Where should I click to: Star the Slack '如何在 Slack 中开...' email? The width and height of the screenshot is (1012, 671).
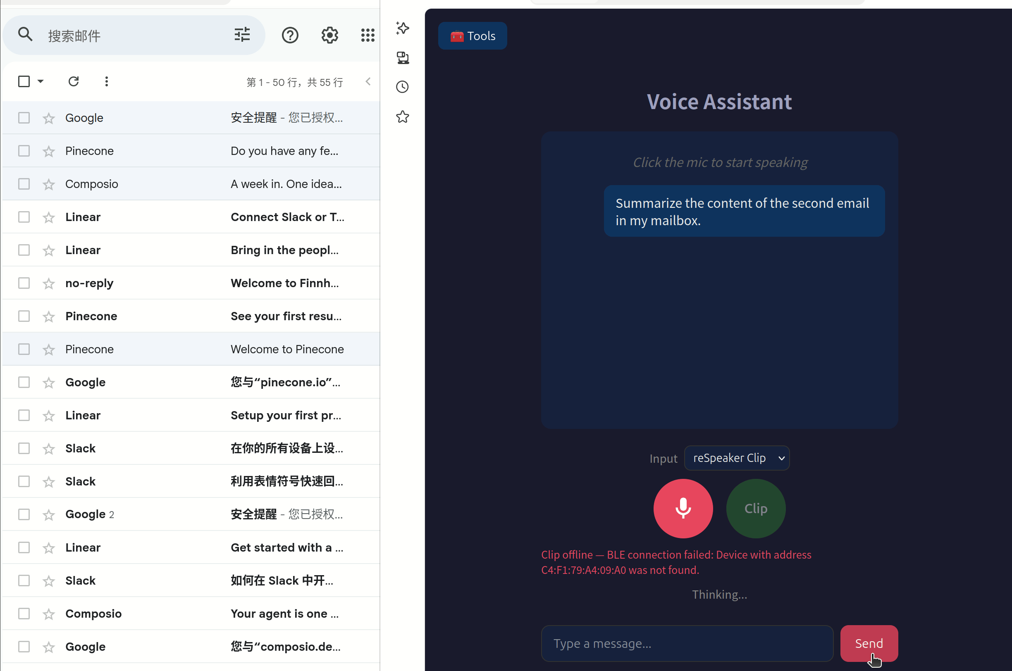(x=49, y=581)
